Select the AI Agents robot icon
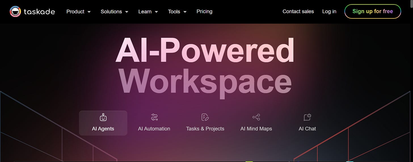413x162 pixels. click(103, 117)
